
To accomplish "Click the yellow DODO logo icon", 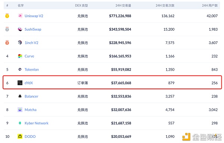I will [20, 136].
